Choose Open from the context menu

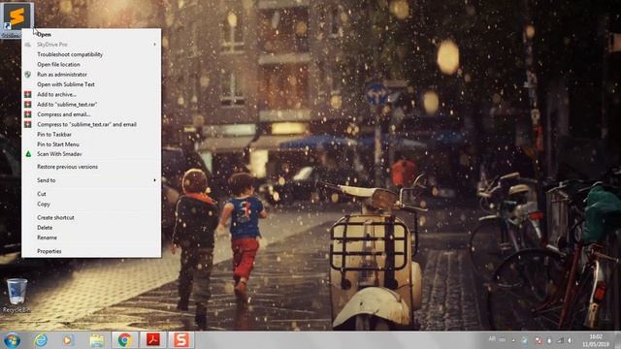tap(91, 35)
